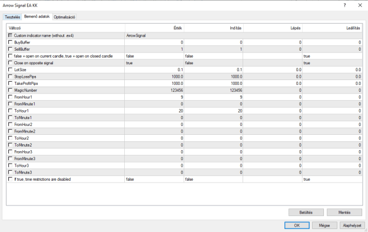Click the Változó column header
The image size is (368, 232).
(66, 28)
